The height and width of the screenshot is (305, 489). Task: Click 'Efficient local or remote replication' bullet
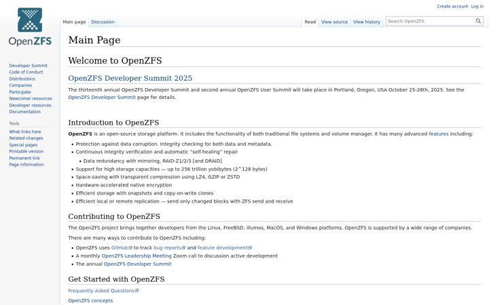pyautogui.click(x=184, y=201)
